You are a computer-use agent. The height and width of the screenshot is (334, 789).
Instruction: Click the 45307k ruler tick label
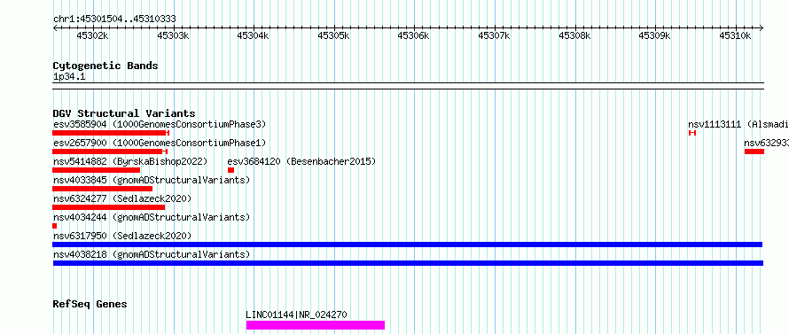click(x=494, y=35)
